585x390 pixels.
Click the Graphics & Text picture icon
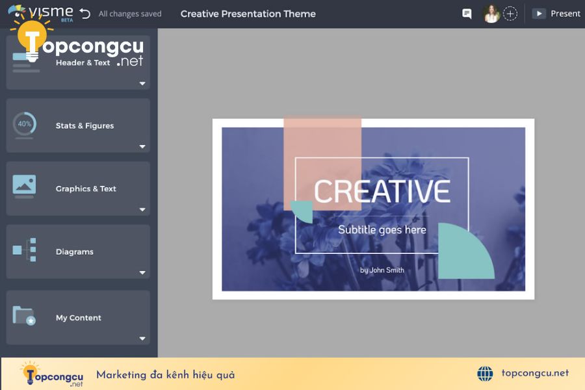tap(24, 185)
